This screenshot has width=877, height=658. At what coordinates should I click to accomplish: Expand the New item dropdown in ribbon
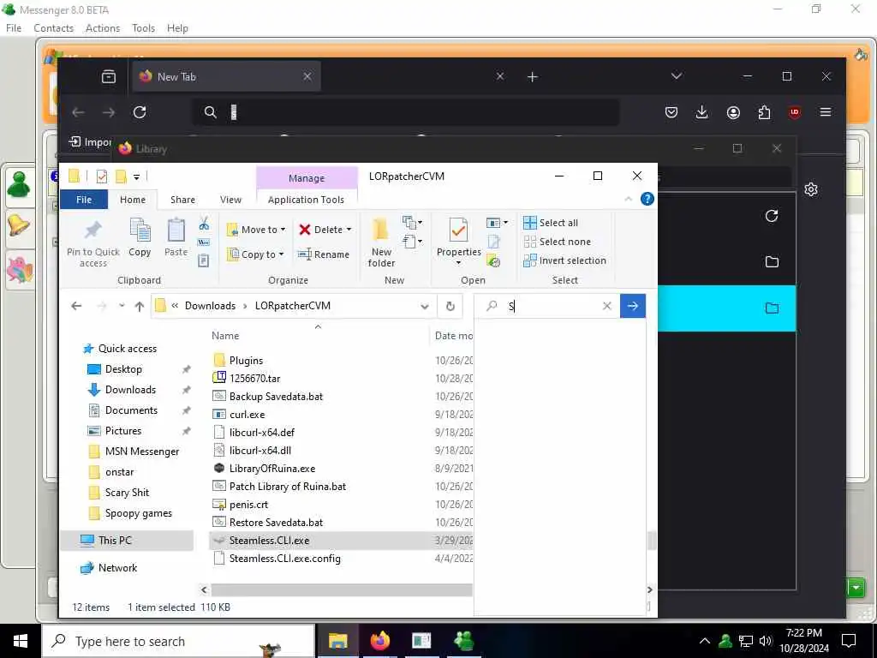point(412,222)
